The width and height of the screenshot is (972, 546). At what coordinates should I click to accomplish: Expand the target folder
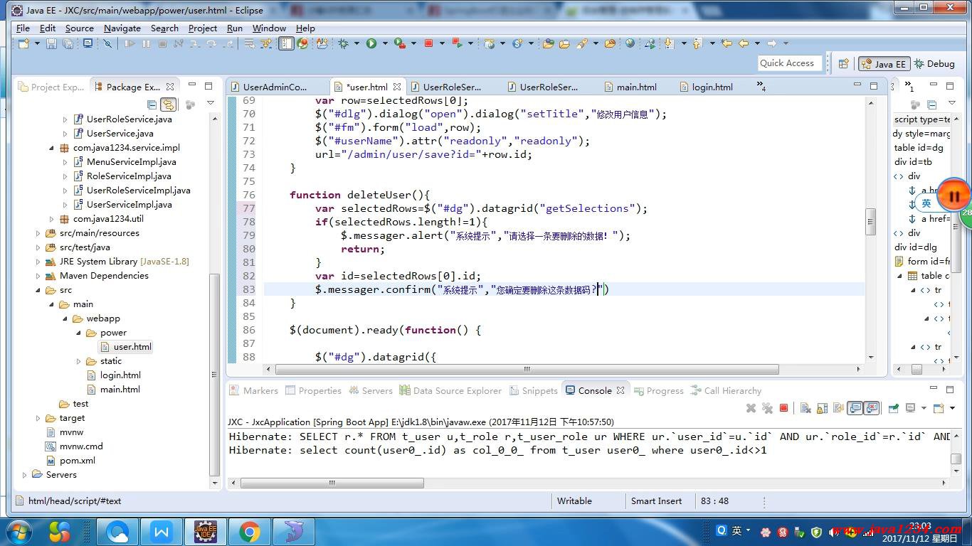click(38, 418)
